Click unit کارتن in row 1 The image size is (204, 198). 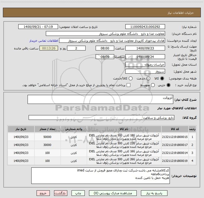click(74, 137)
